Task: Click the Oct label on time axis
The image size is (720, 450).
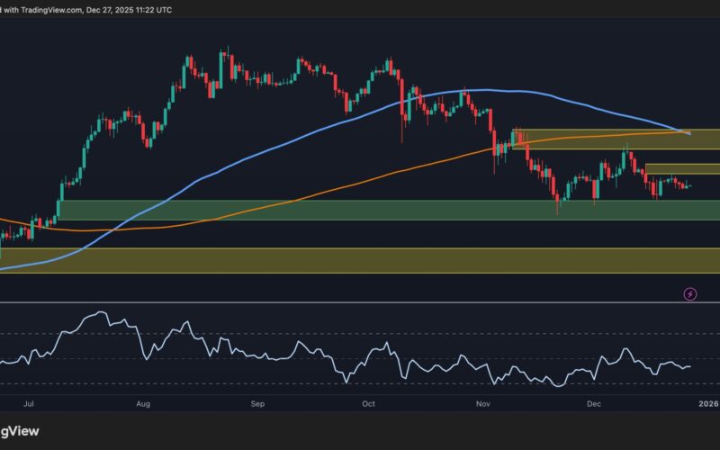Action: (368, 405)
